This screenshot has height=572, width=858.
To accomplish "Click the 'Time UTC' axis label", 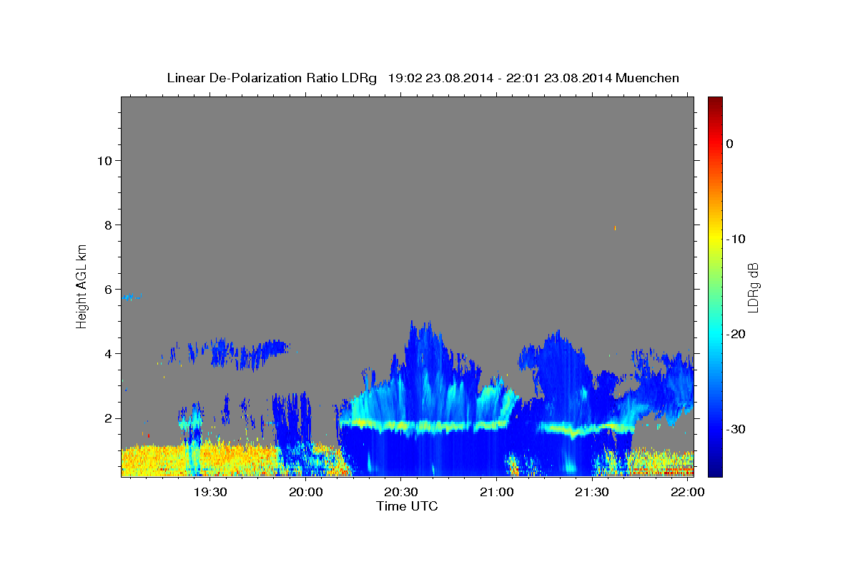I will click(x=407, y=506).
